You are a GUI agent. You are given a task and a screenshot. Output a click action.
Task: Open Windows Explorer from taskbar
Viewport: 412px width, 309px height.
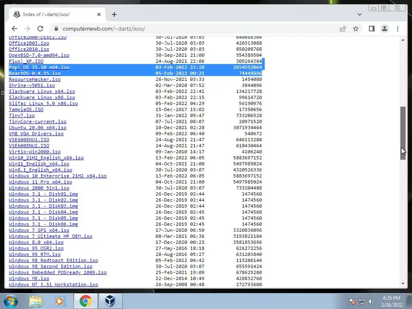click(36, 301)
